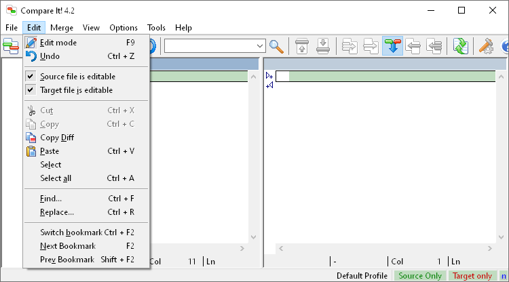Click the right pane scroll left arrow

[281, 248]
